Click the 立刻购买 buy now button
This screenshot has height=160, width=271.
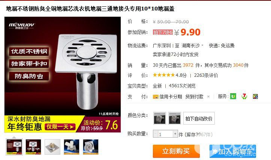[176, 151]
